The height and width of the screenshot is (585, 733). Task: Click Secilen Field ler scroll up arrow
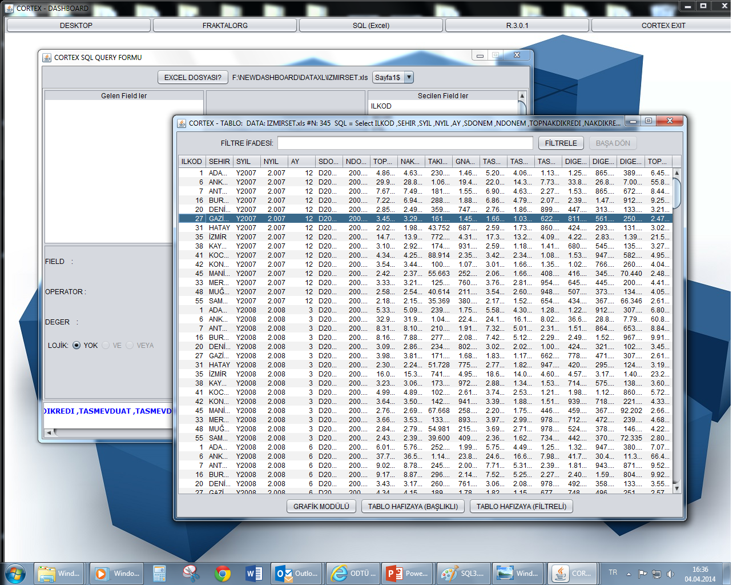[522, 95]
